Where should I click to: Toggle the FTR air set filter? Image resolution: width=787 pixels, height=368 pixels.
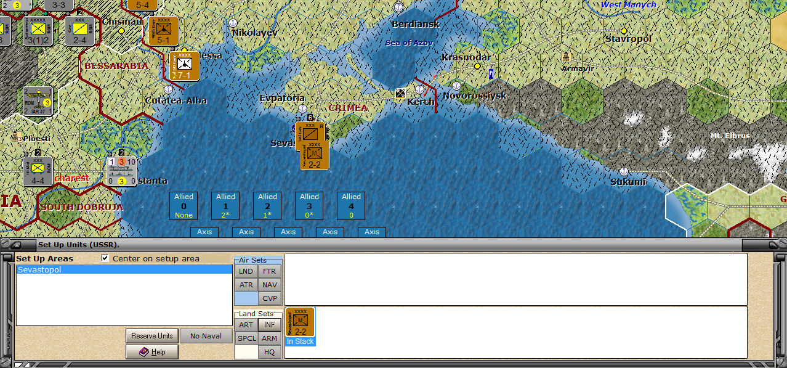269,271
